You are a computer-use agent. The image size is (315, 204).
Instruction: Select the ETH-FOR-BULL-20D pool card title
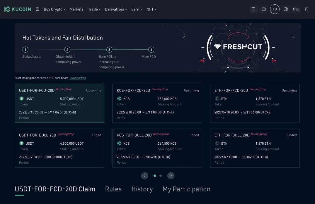coord(232,135)
